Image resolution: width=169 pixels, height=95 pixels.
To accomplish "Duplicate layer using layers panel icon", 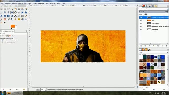I will (158, 46).
